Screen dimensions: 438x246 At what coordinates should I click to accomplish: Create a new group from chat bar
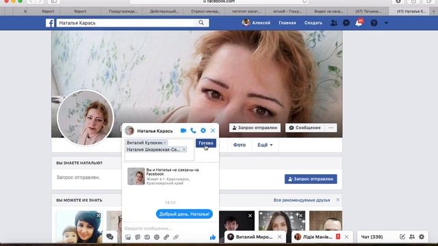point(412,237)
